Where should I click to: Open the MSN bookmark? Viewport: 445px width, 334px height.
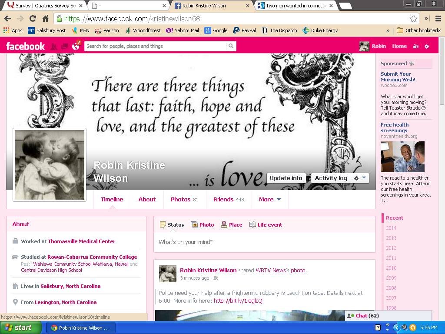pos(81,30)
